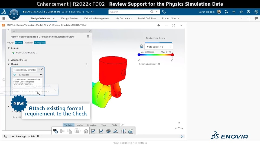This screenshot has width=260, height=146.
Task: Select the Simulation action bar tab
Action: point(92,125)
